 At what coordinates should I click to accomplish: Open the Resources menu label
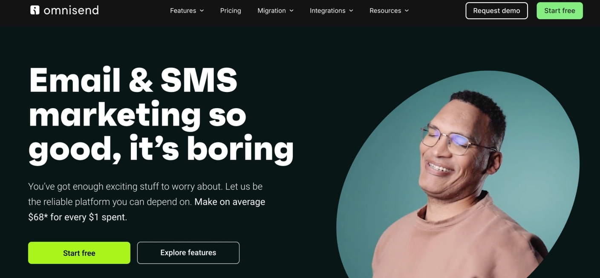coord(385,11)
